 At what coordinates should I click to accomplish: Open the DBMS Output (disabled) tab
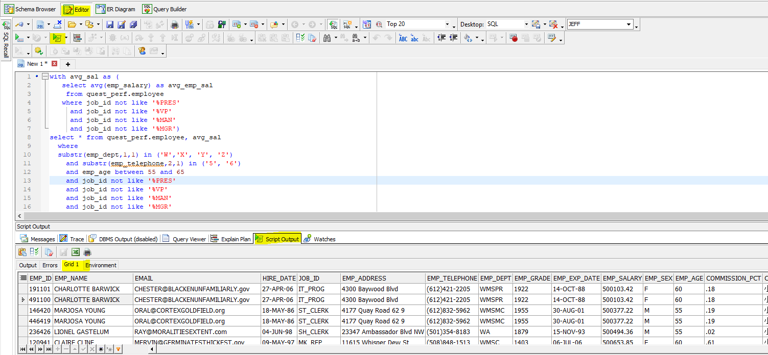click(123, 239)
